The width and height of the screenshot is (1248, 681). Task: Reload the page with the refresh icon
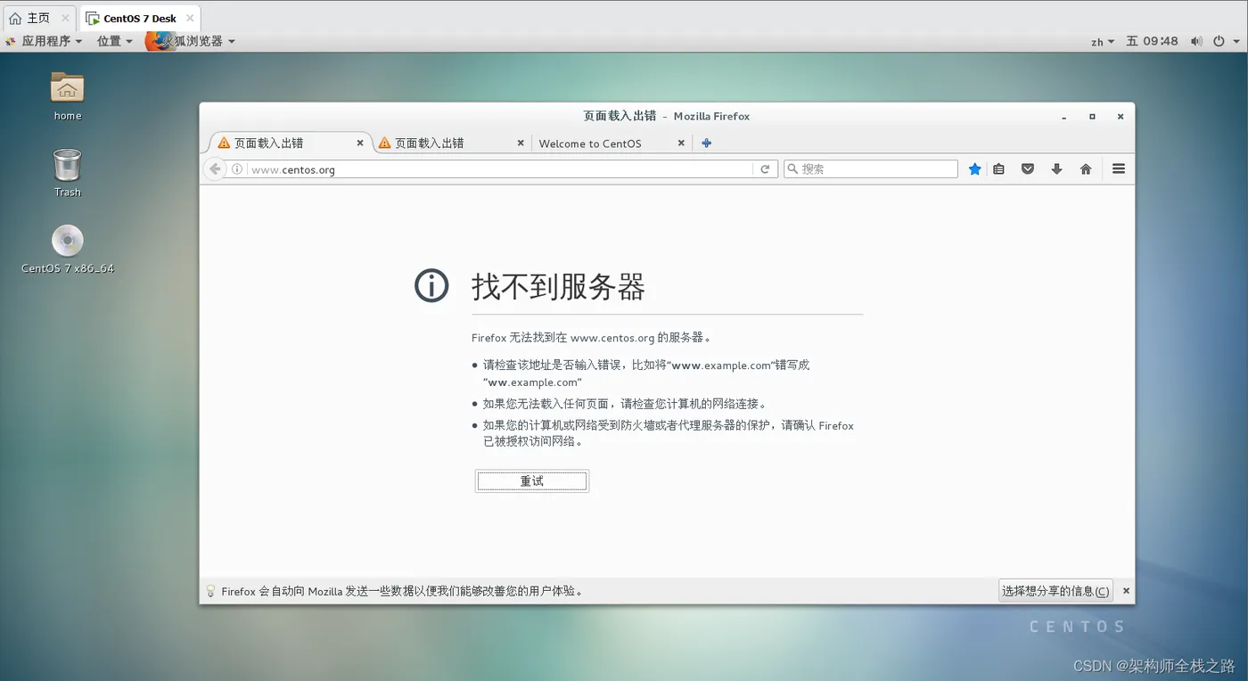(x=765, y=169)
